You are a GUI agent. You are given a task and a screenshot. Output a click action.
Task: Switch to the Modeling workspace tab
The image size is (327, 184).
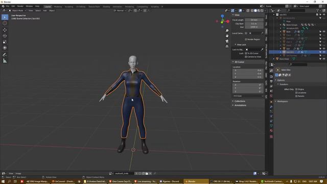(x=58, y=7)
